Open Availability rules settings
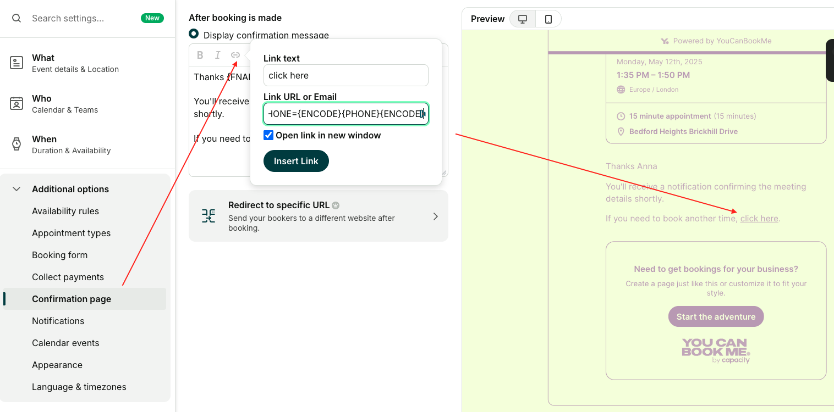Viewport: 834px width, 412px height. point(65,211)
